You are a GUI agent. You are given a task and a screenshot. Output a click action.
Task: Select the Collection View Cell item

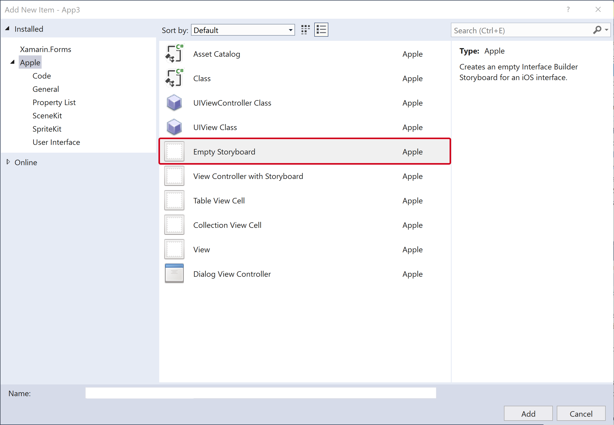(302, 225)
